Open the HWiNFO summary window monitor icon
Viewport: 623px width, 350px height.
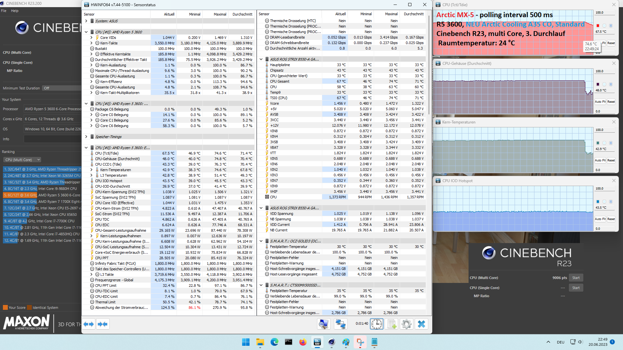[324, 324]
